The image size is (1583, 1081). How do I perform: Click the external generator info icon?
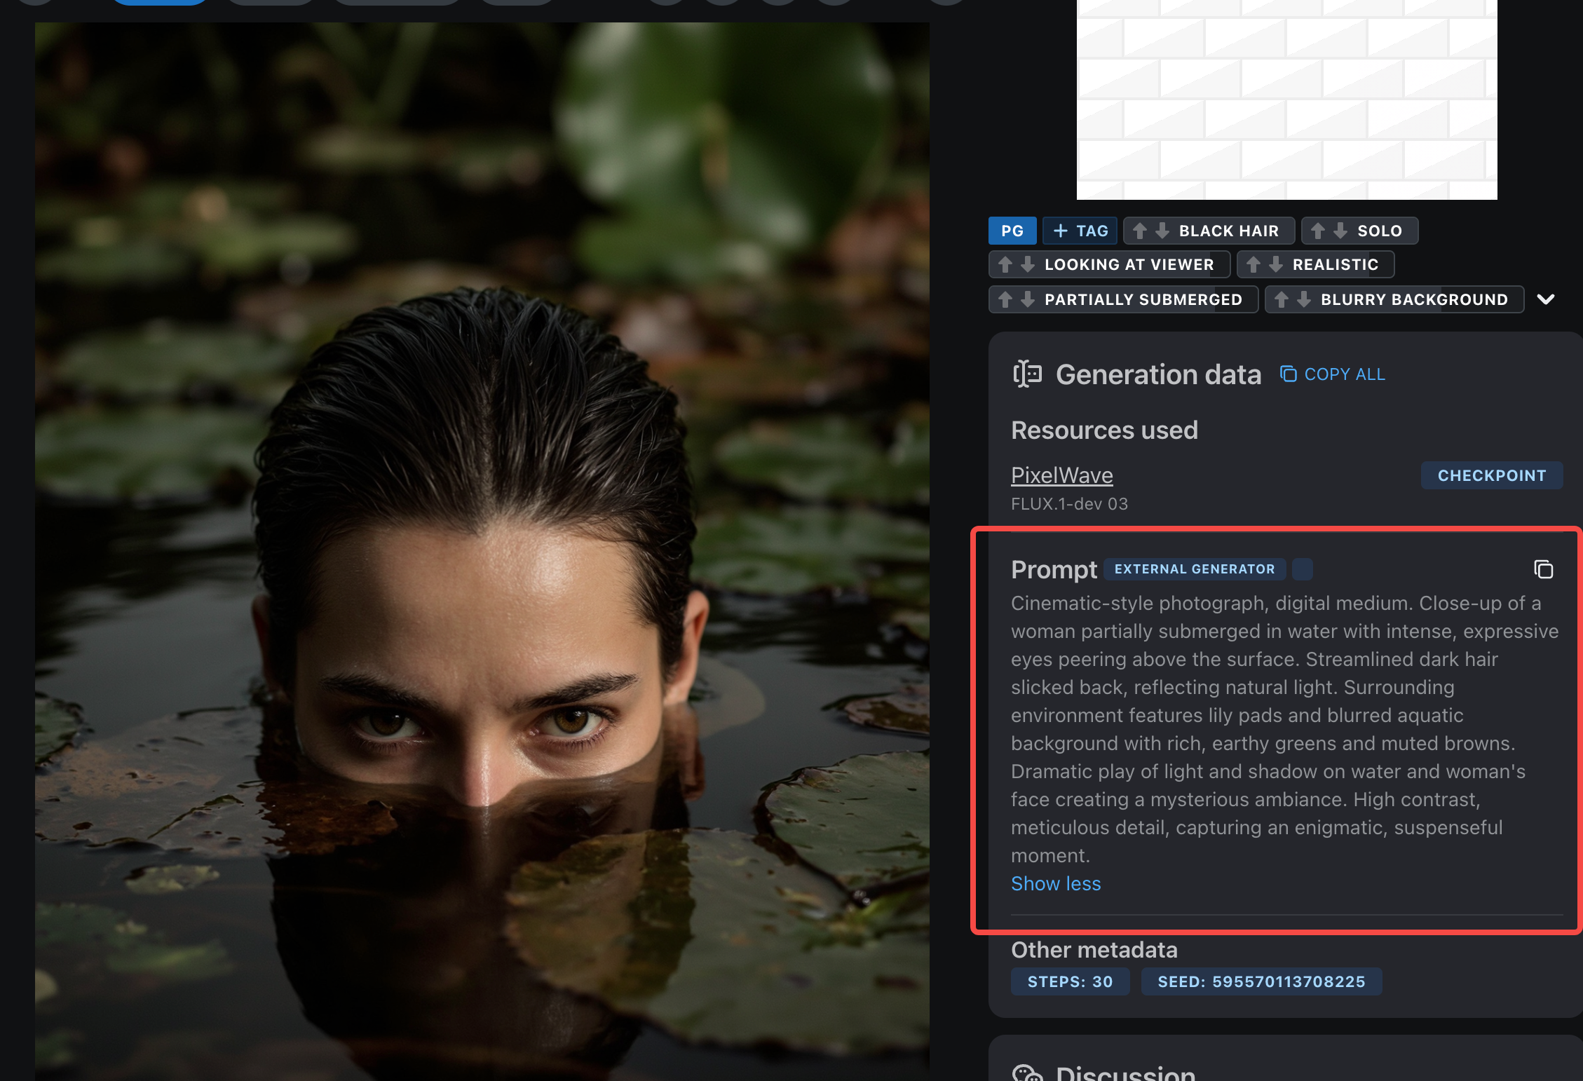(x=1303, y=569)
